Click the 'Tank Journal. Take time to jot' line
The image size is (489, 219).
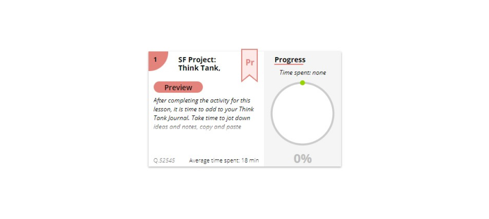(x=202, y=118)
